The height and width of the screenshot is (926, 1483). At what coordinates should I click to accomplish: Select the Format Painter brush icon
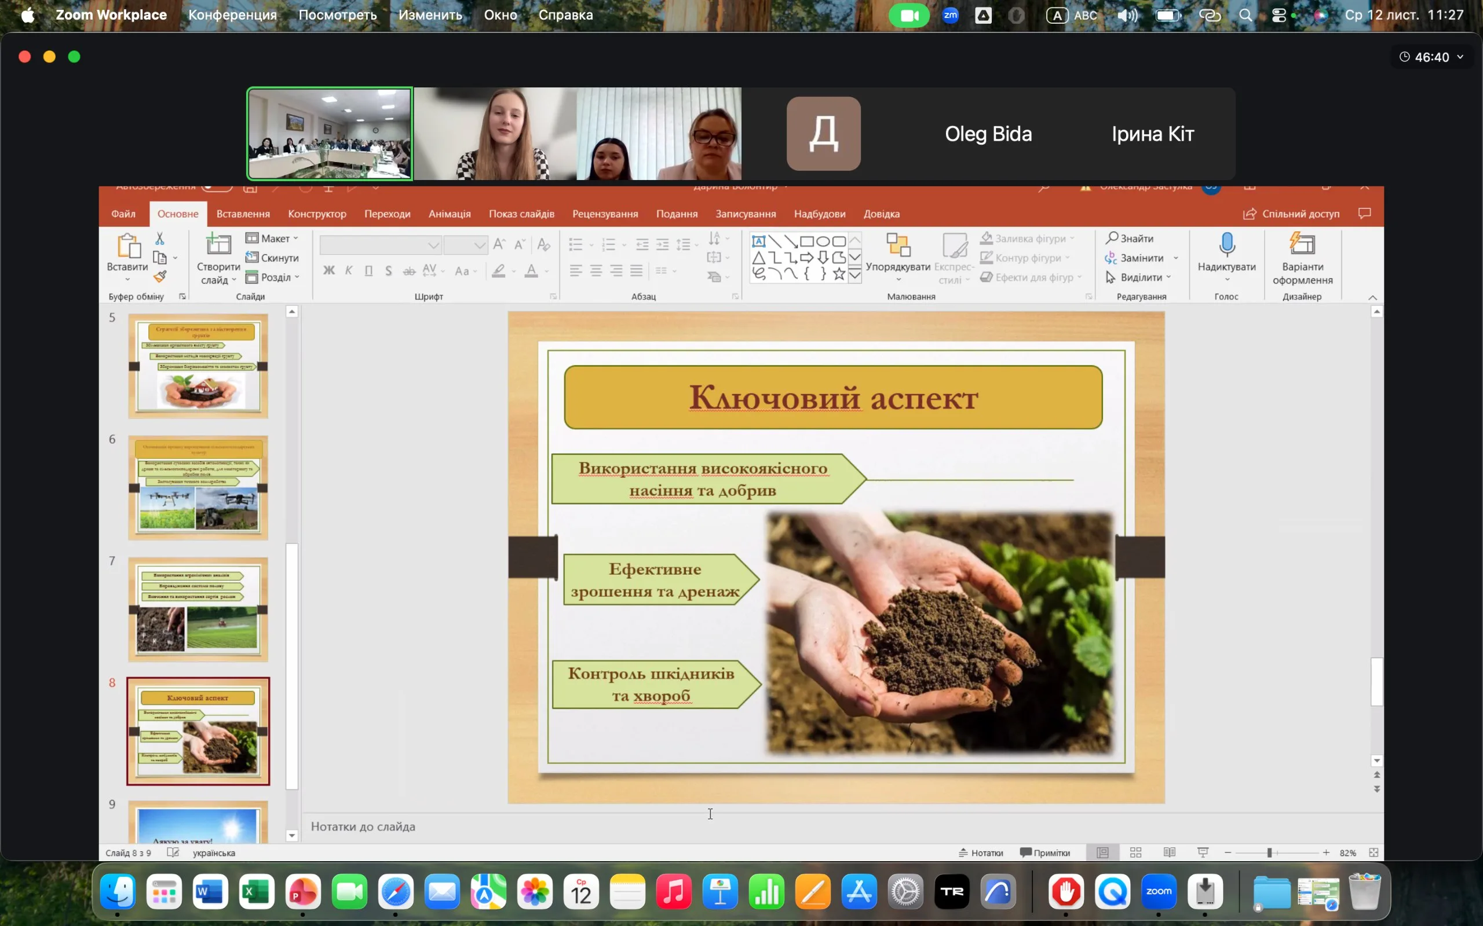pyautogui.click(x=160, y=277)
